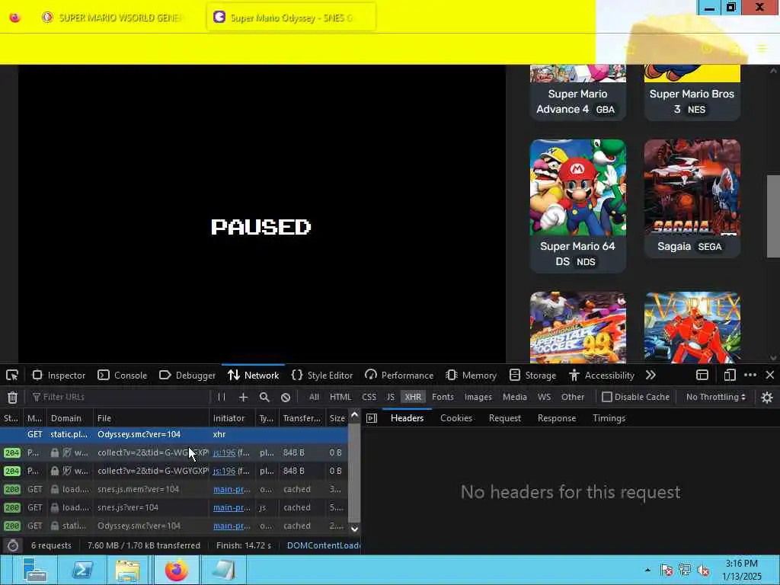Screen dimensions: 780x585
Task: Select the snes.js?ver=104 request row
Action: 174,507
